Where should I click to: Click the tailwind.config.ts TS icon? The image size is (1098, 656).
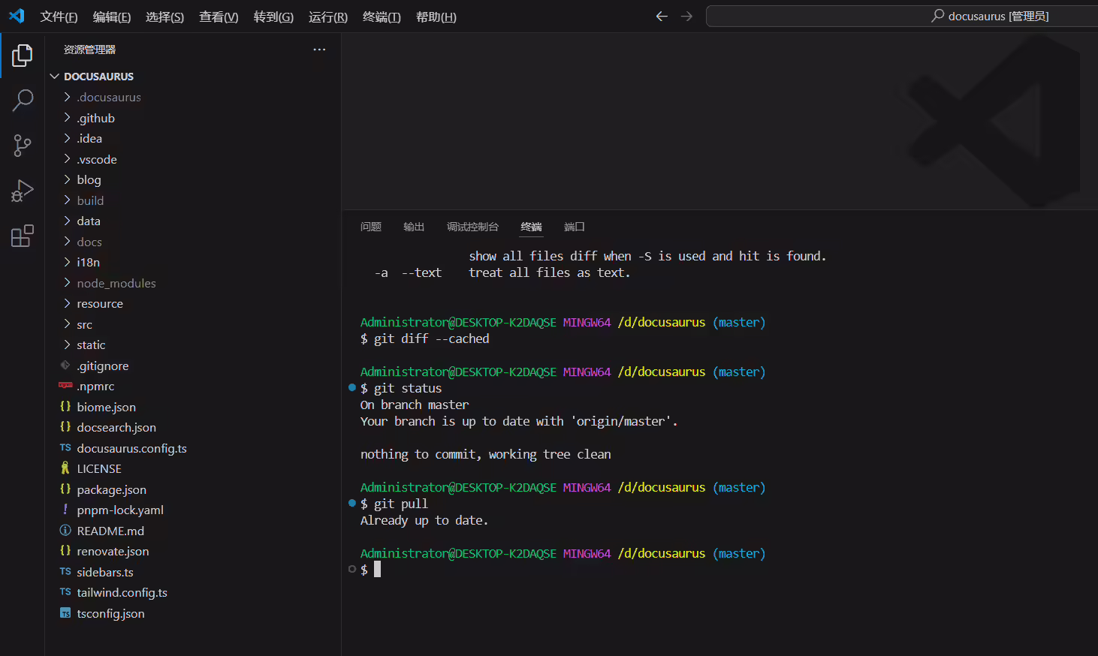65,592
